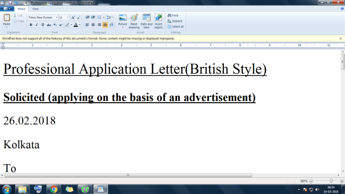Copy the selection to clipboard
The width and height of the screenshot is (345, 194).
19,21
